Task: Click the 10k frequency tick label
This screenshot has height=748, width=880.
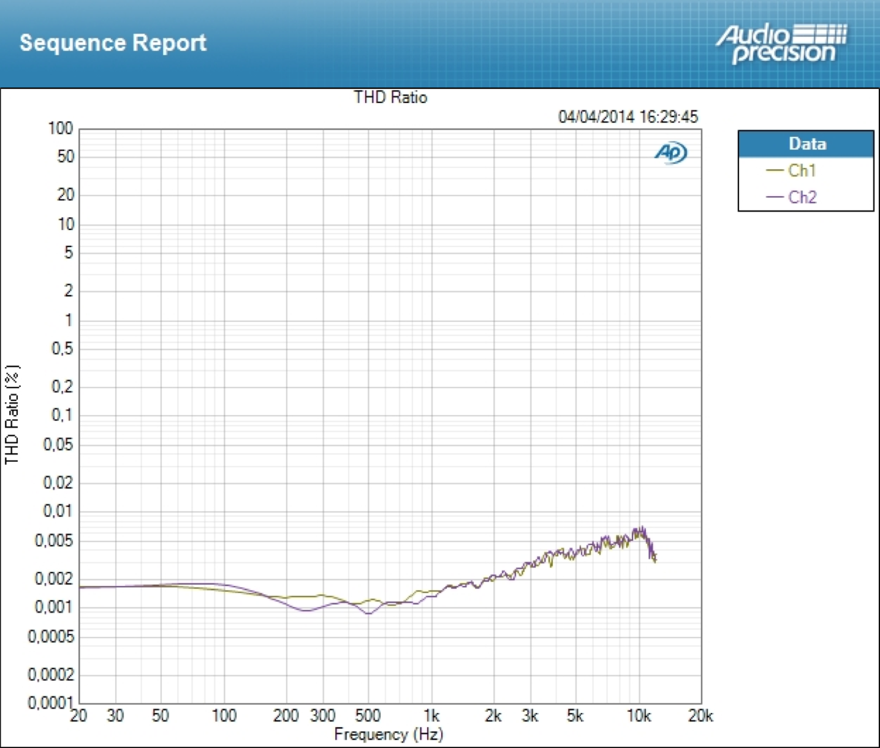Action: [x=639, y=716]
